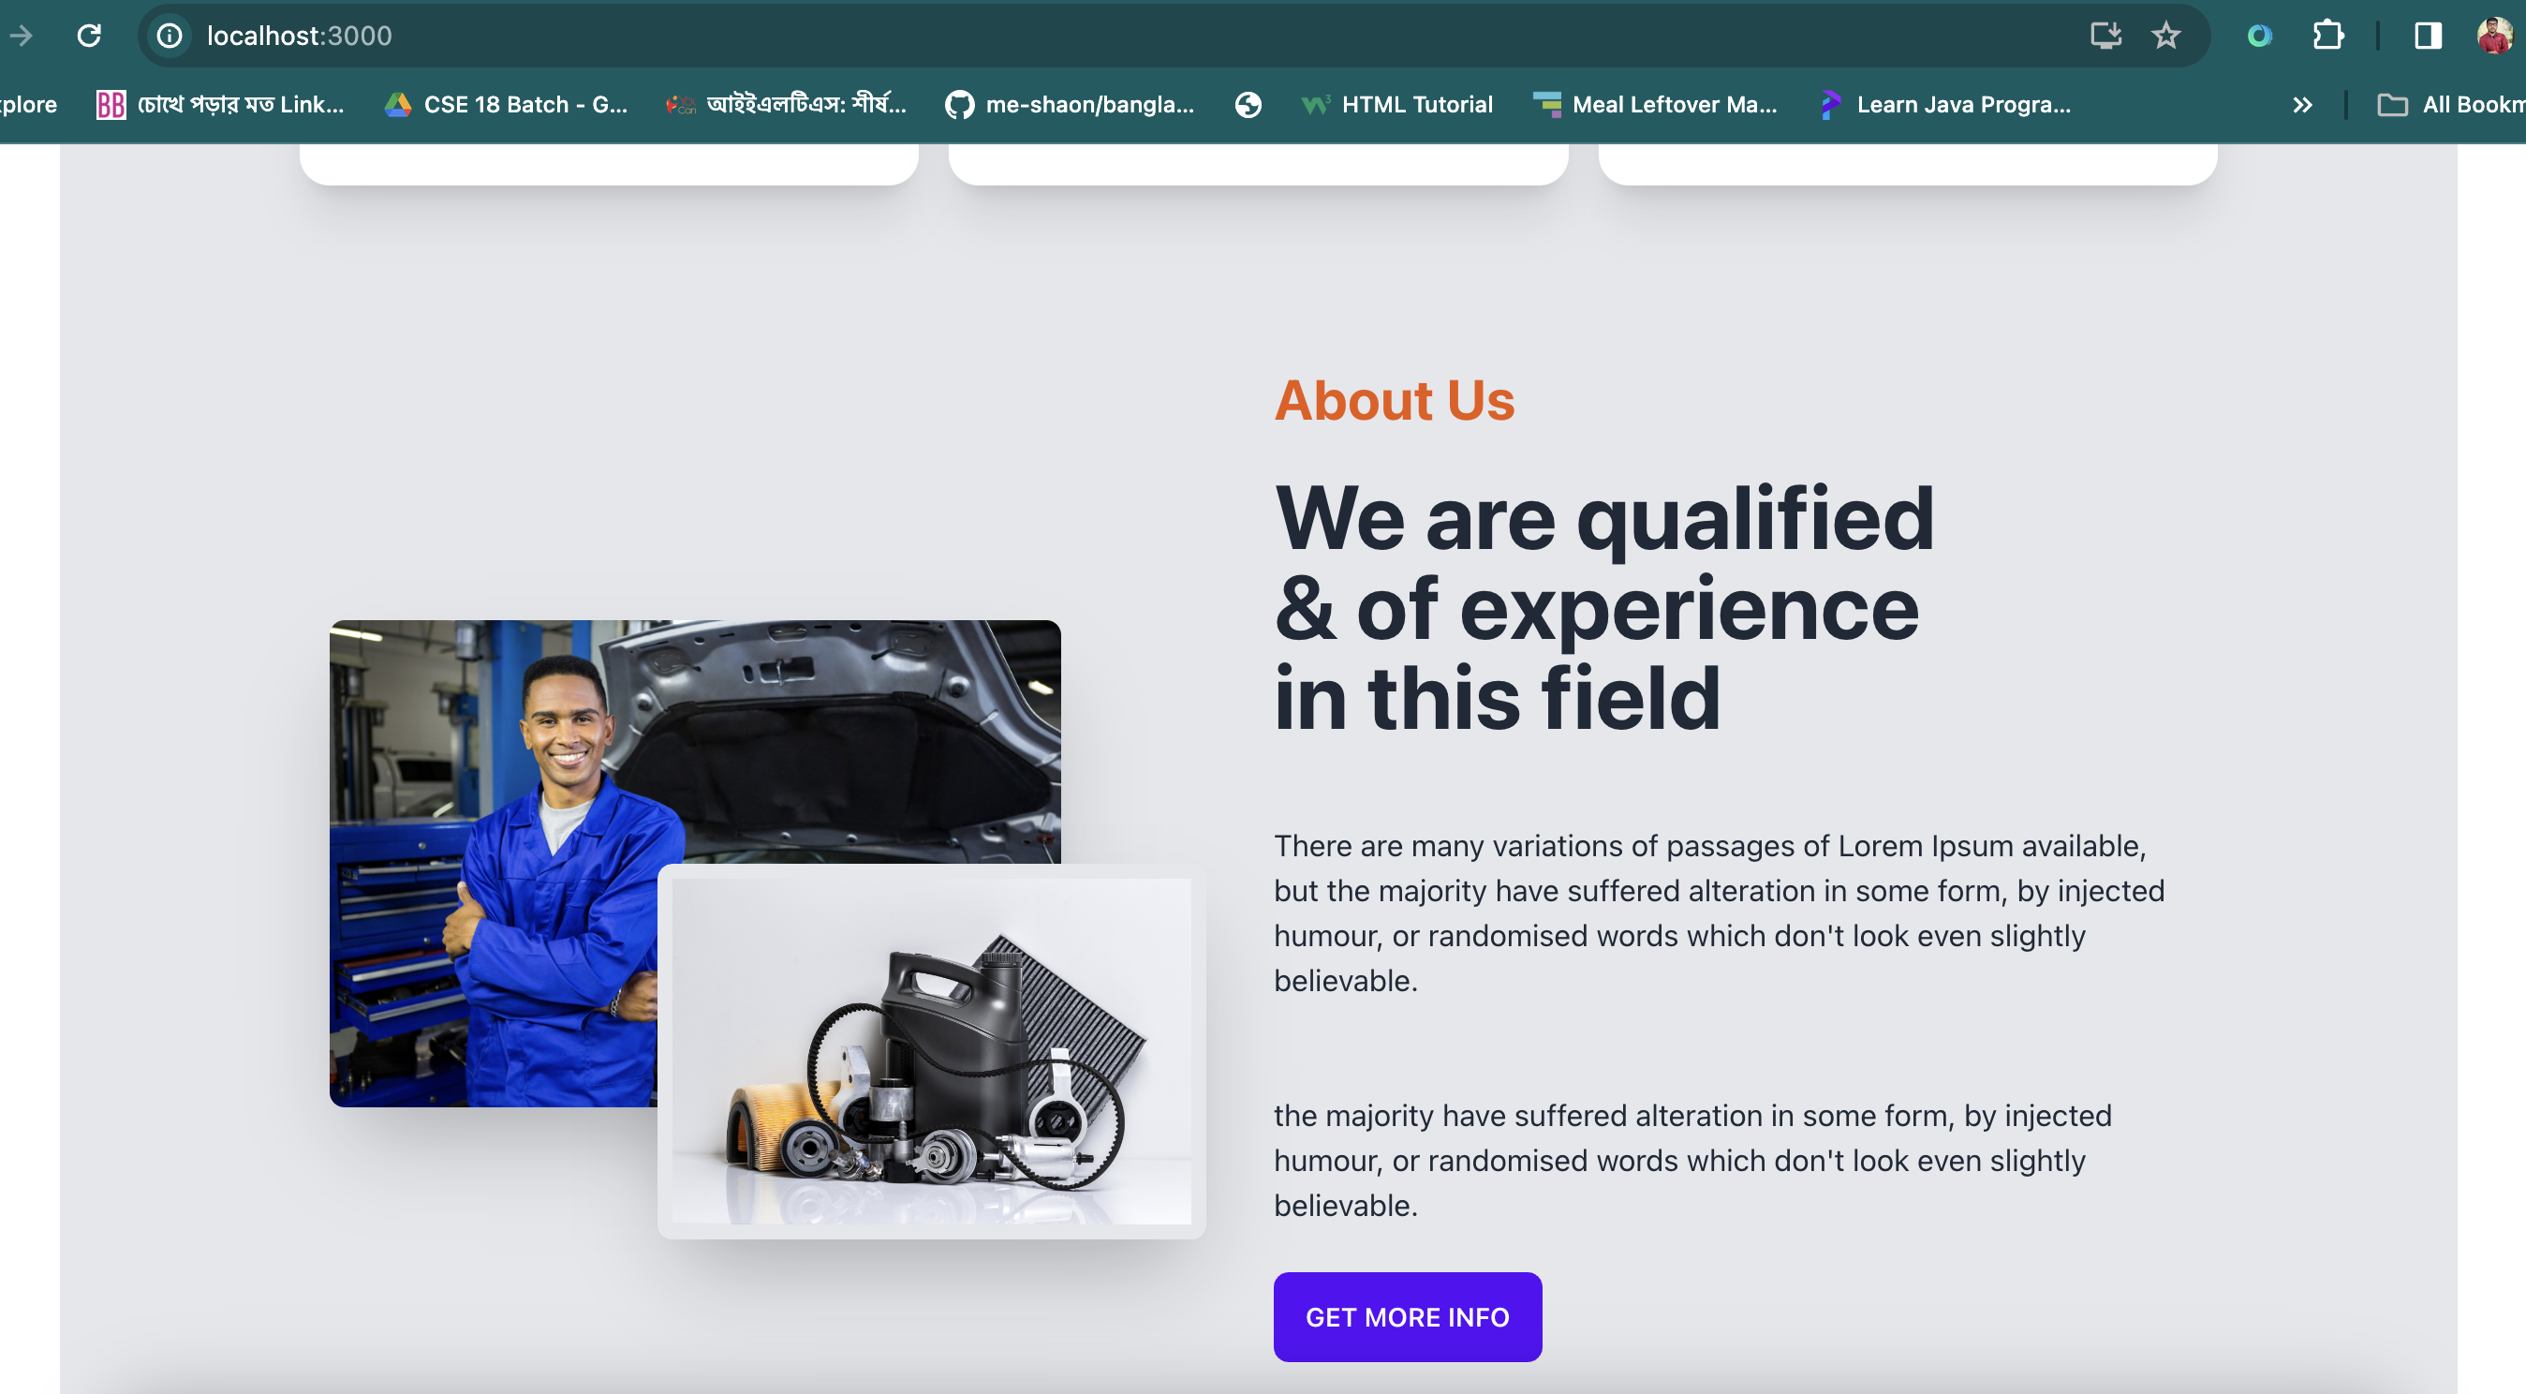
Task: Open the Learn Java Progra... bookmark
Action: point(1945,105)
